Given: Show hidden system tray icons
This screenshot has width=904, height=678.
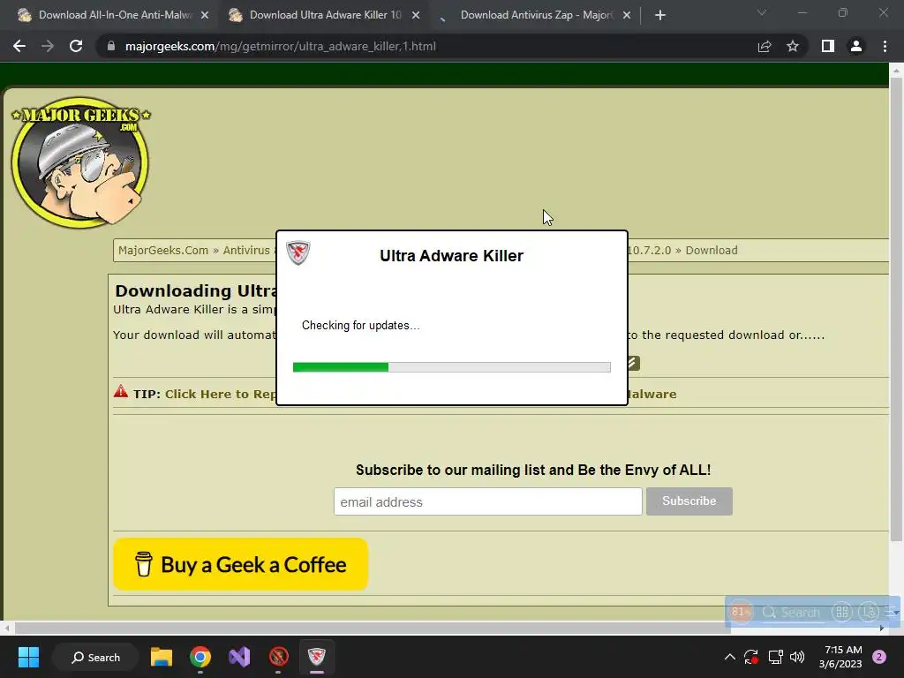Looking at the screenshot, I should [x=729, y=657].
